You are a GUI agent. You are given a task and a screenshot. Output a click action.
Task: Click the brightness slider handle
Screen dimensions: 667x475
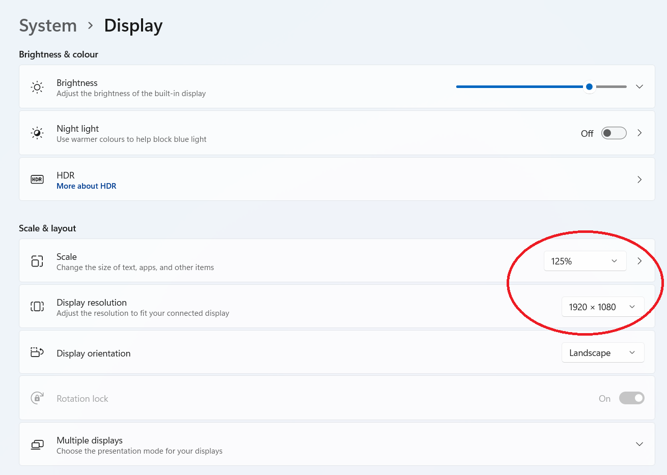tap(589, 87)
